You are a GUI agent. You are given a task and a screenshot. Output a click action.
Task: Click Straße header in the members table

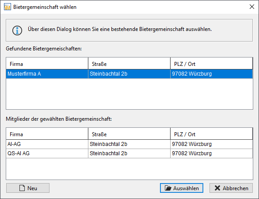click(x=129, y=134)
